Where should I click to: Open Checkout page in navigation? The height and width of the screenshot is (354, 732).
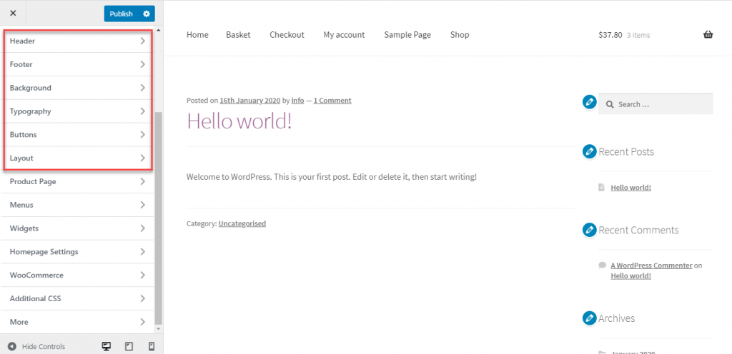[x=287, y=35]
